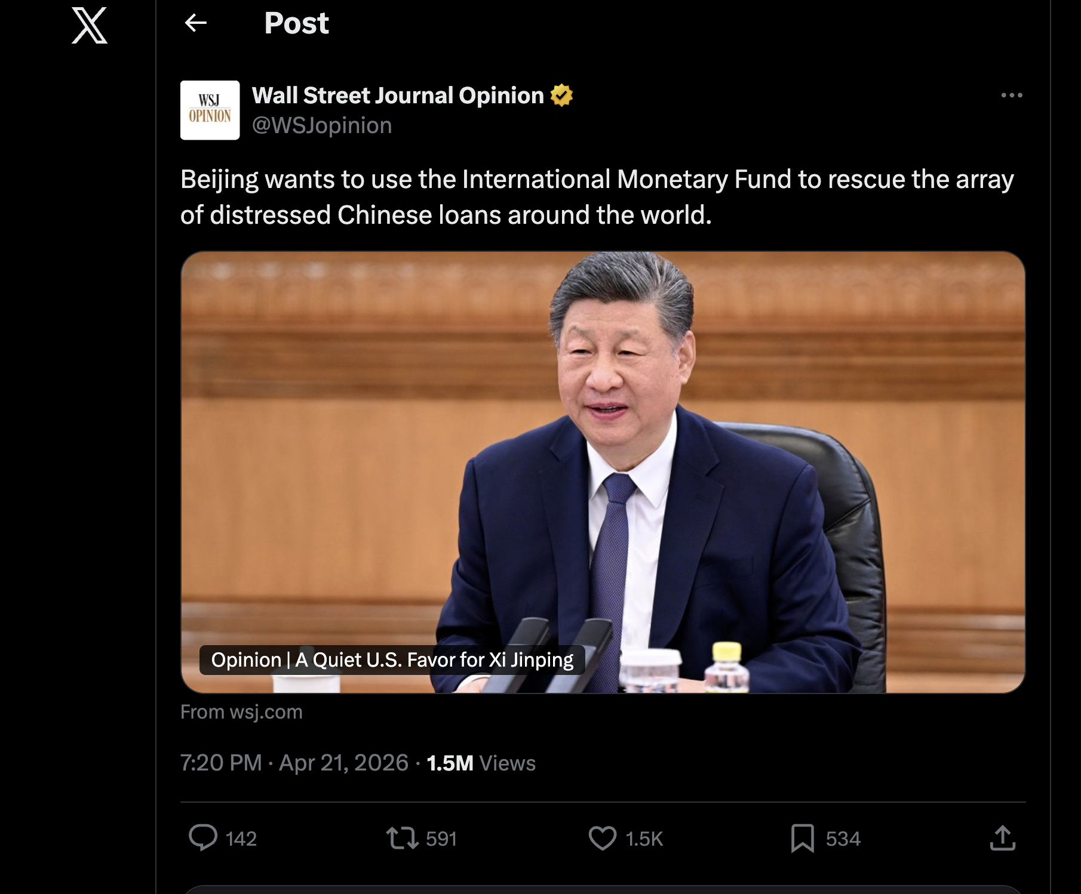Click the 7:20 PM · Apr 21, 2026 timestamp
Viewport: 1081px width, 894px height.
(294, 763)
